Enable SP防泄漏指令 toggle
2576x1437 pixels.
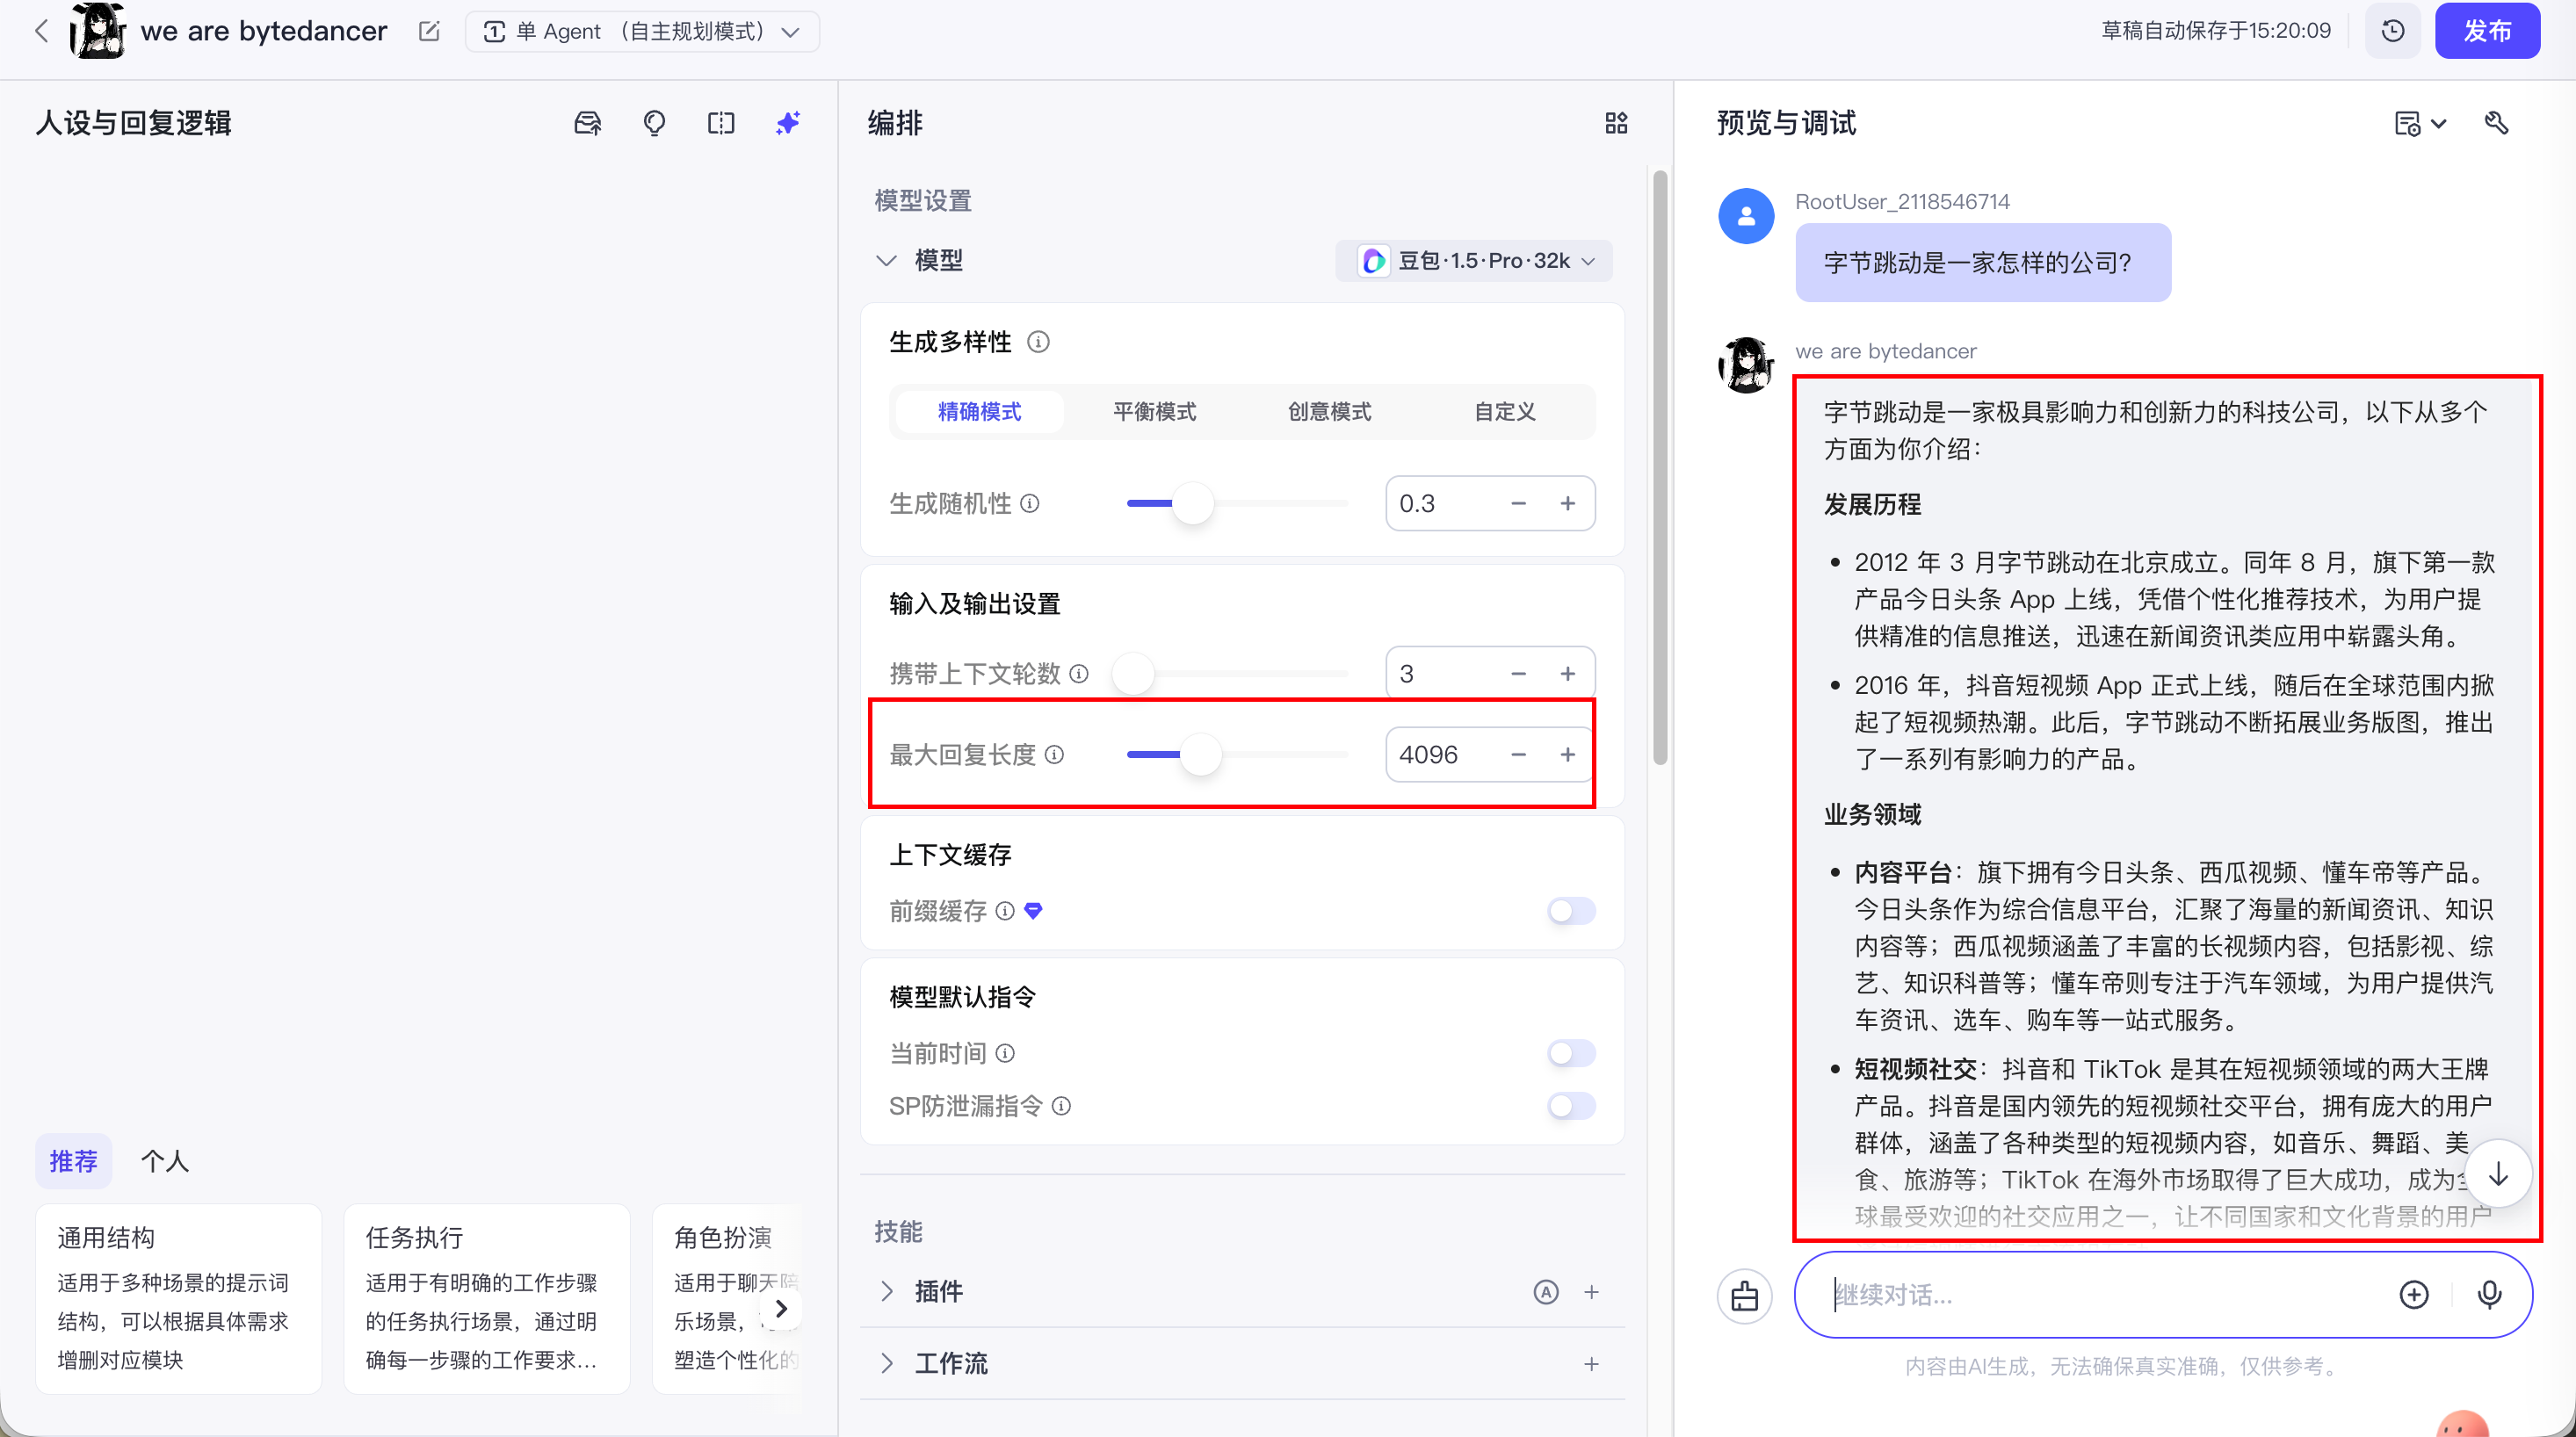[1571, 1106]
